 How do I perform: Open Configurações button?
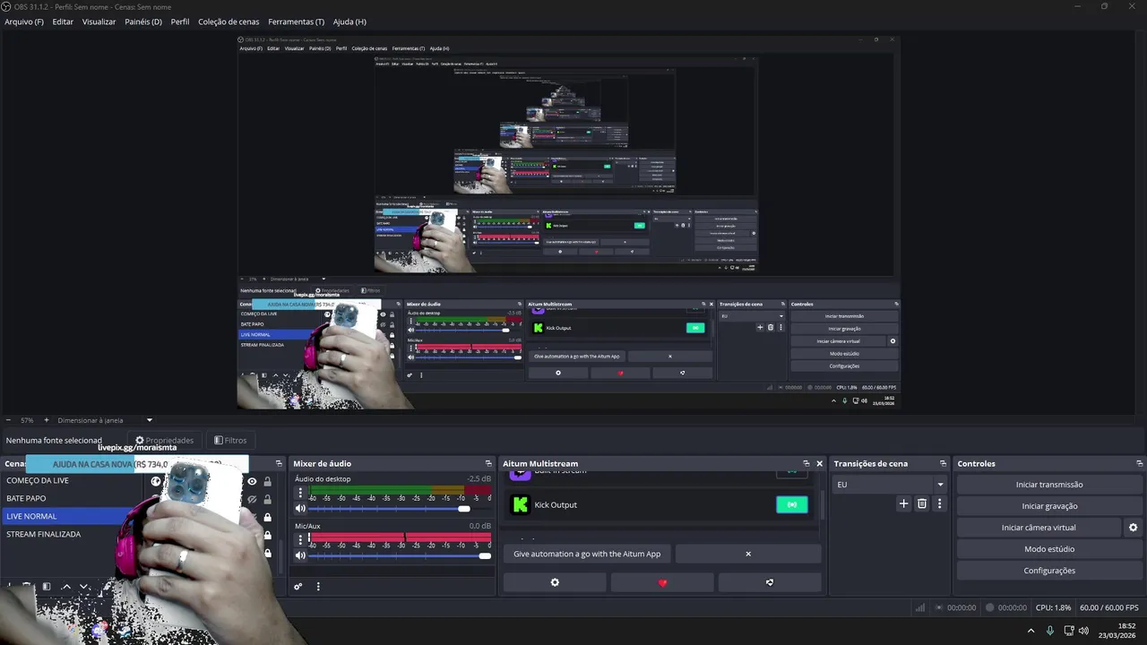click(1049, 570)
